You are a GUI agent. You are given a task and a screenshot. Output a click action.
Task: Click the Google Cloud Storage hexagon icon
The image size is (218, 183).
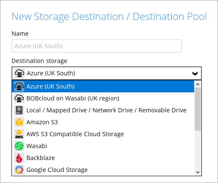[x=19, y=170]
